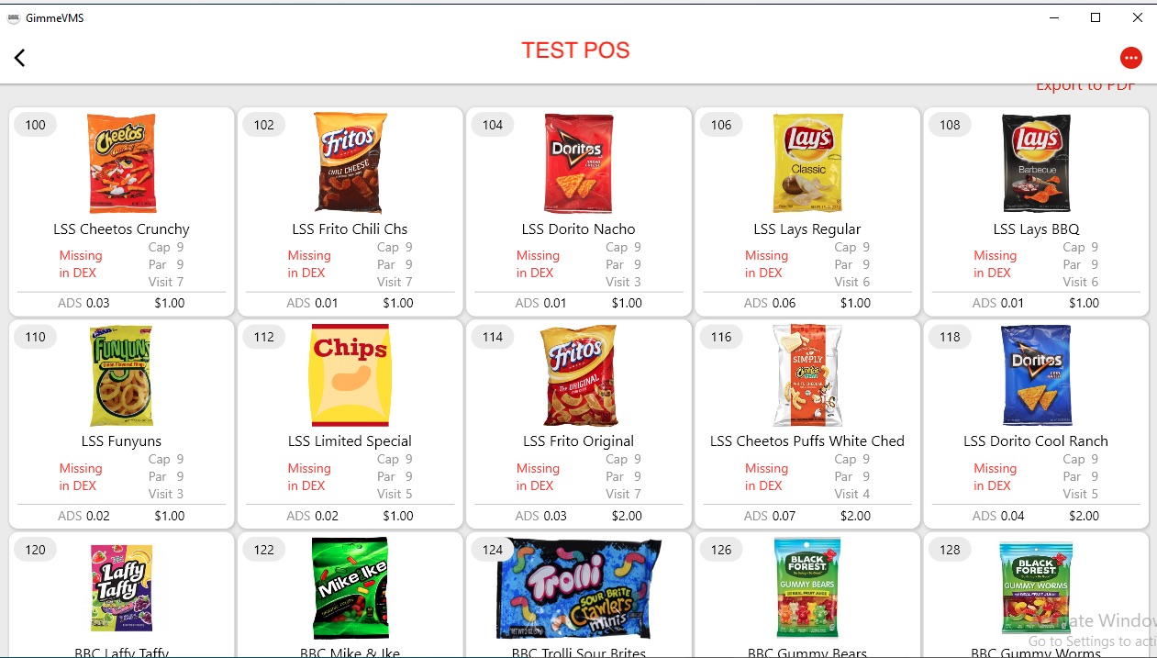Select the LSS Funyuns product image
The width and height of the screenshot is (1157, 658).
(x=122, y=375)
